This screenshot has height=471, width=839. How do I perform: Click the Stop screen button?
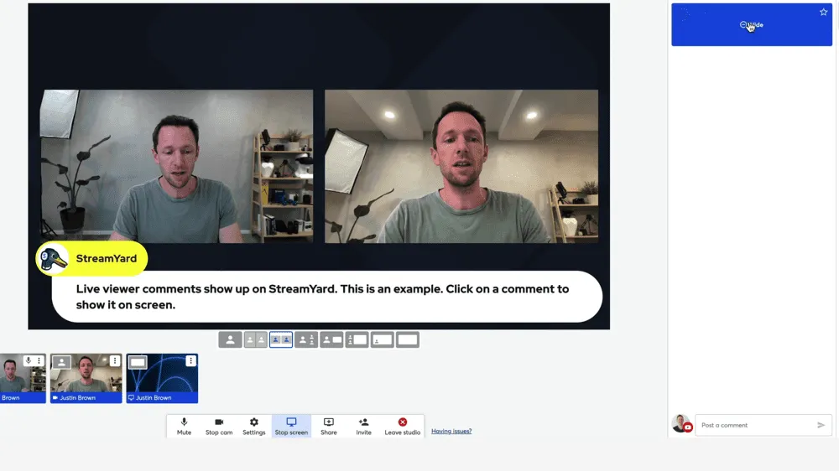pyautogui.click(x=291, y=426)
